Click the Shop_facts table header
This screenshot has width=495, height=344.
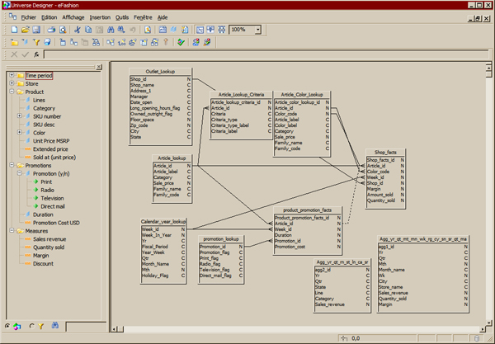tap(386, 153)
